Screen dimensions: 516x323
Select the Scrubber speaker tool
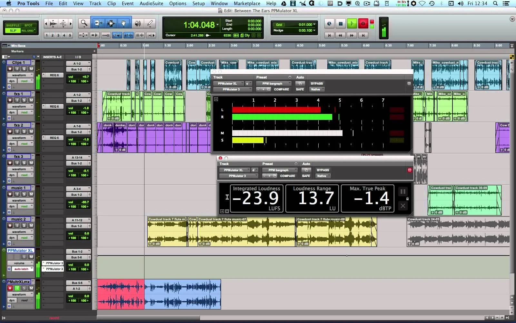coord(138,23)
